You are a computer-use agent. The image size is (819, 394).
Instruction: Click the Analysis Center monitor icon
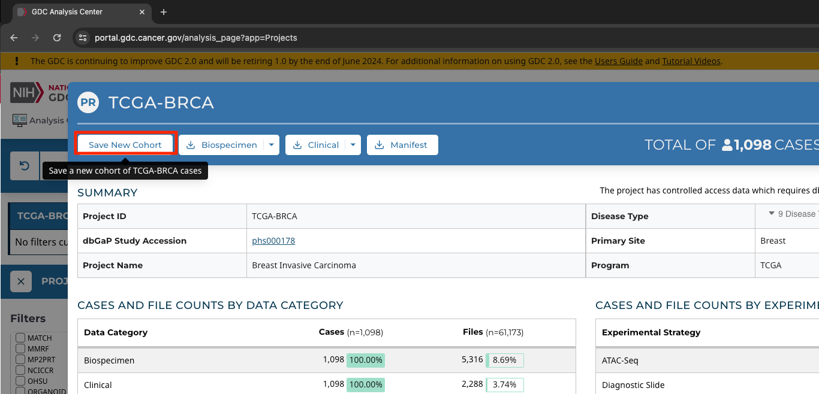tap(19, 120)
